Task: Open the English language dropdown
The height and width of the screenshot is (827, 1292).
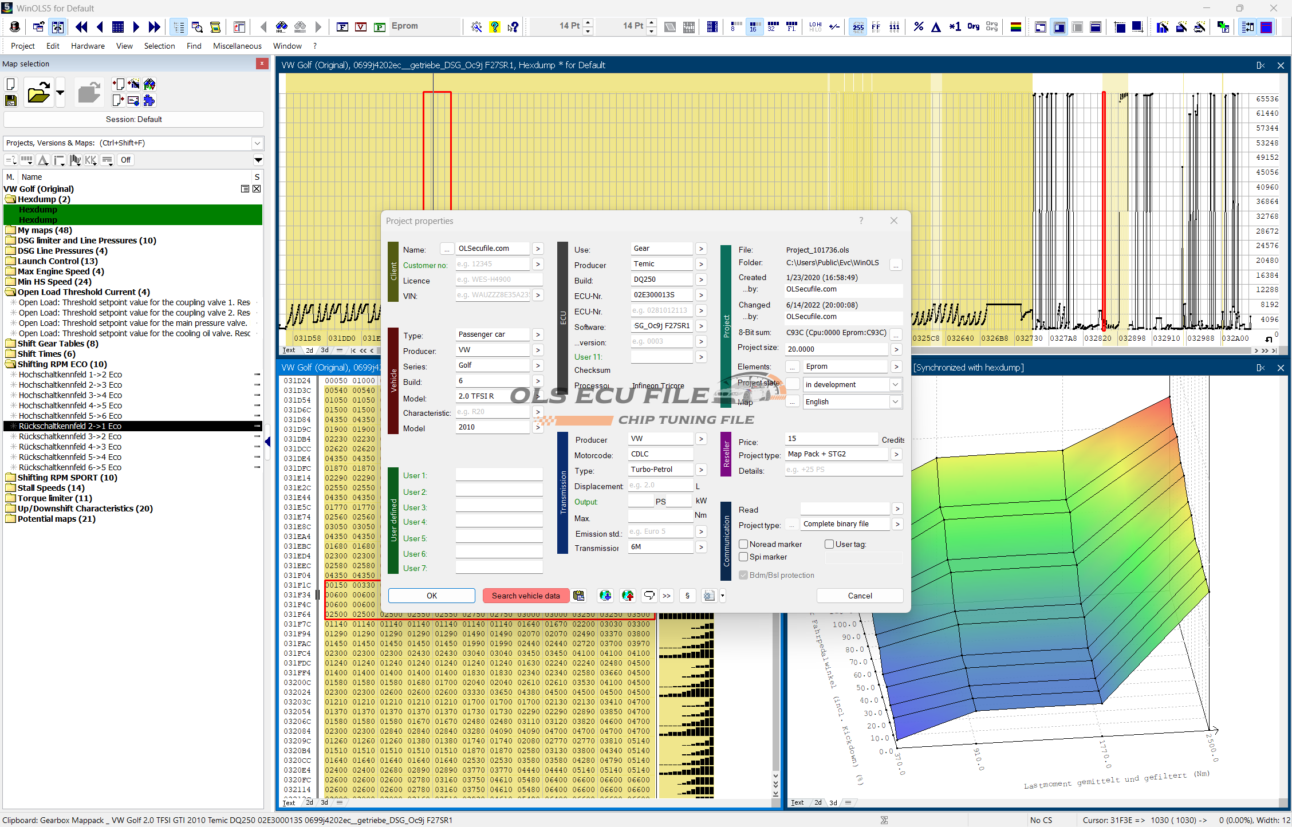Action: tap(895, 402)
